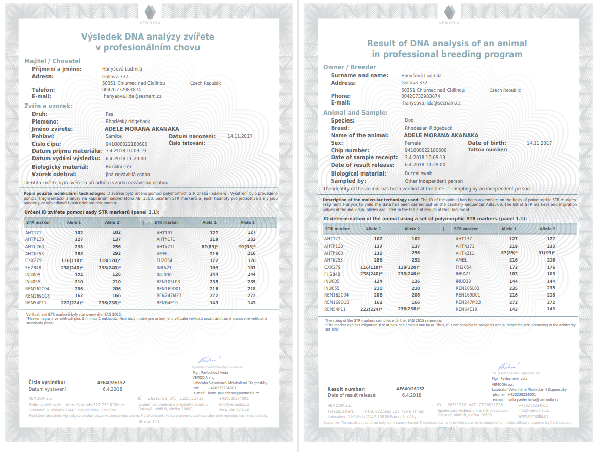596x452 pixels.
Task: Click the signature on the Czech page
Action: pos(209,359)
